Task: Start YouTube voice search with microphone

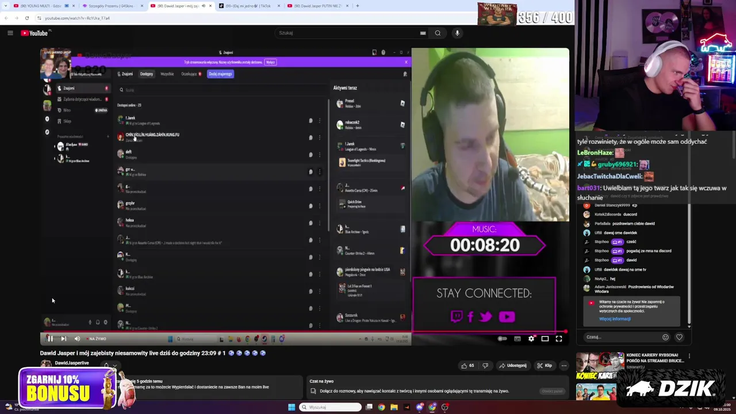Action: coord(457,33)
